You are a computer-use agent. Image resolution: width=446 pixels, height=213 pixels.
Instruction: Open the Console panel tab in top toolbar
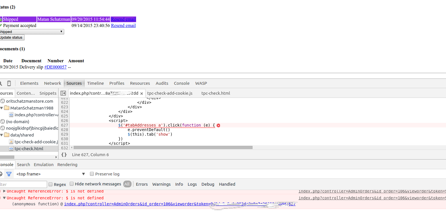[x=182, y=83]
